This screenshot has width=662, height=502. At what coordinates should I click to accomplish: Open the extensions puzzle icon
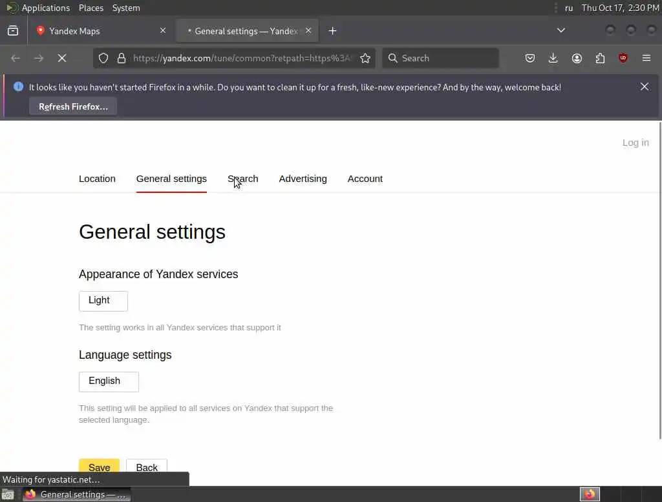tap(600, 58)
